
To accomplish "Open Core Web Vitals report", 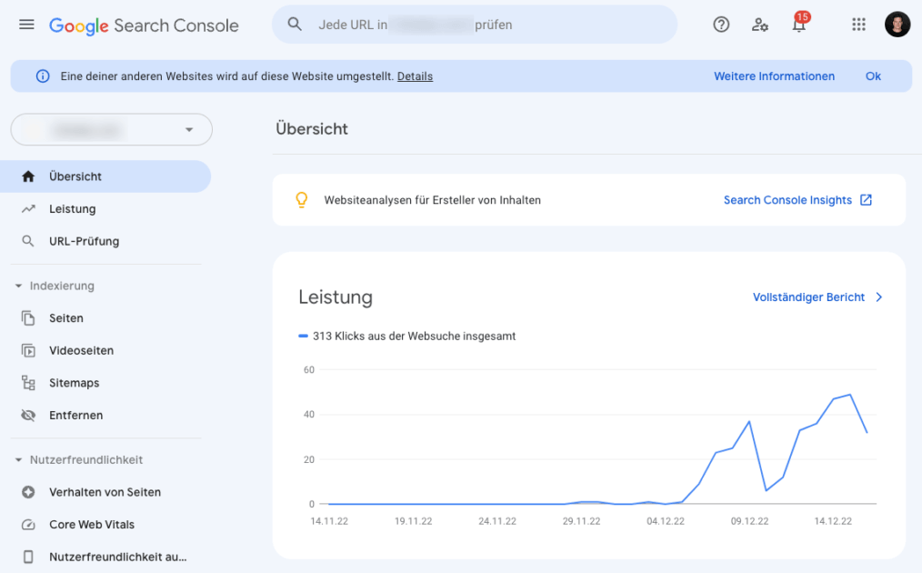I will pos(92,525).
